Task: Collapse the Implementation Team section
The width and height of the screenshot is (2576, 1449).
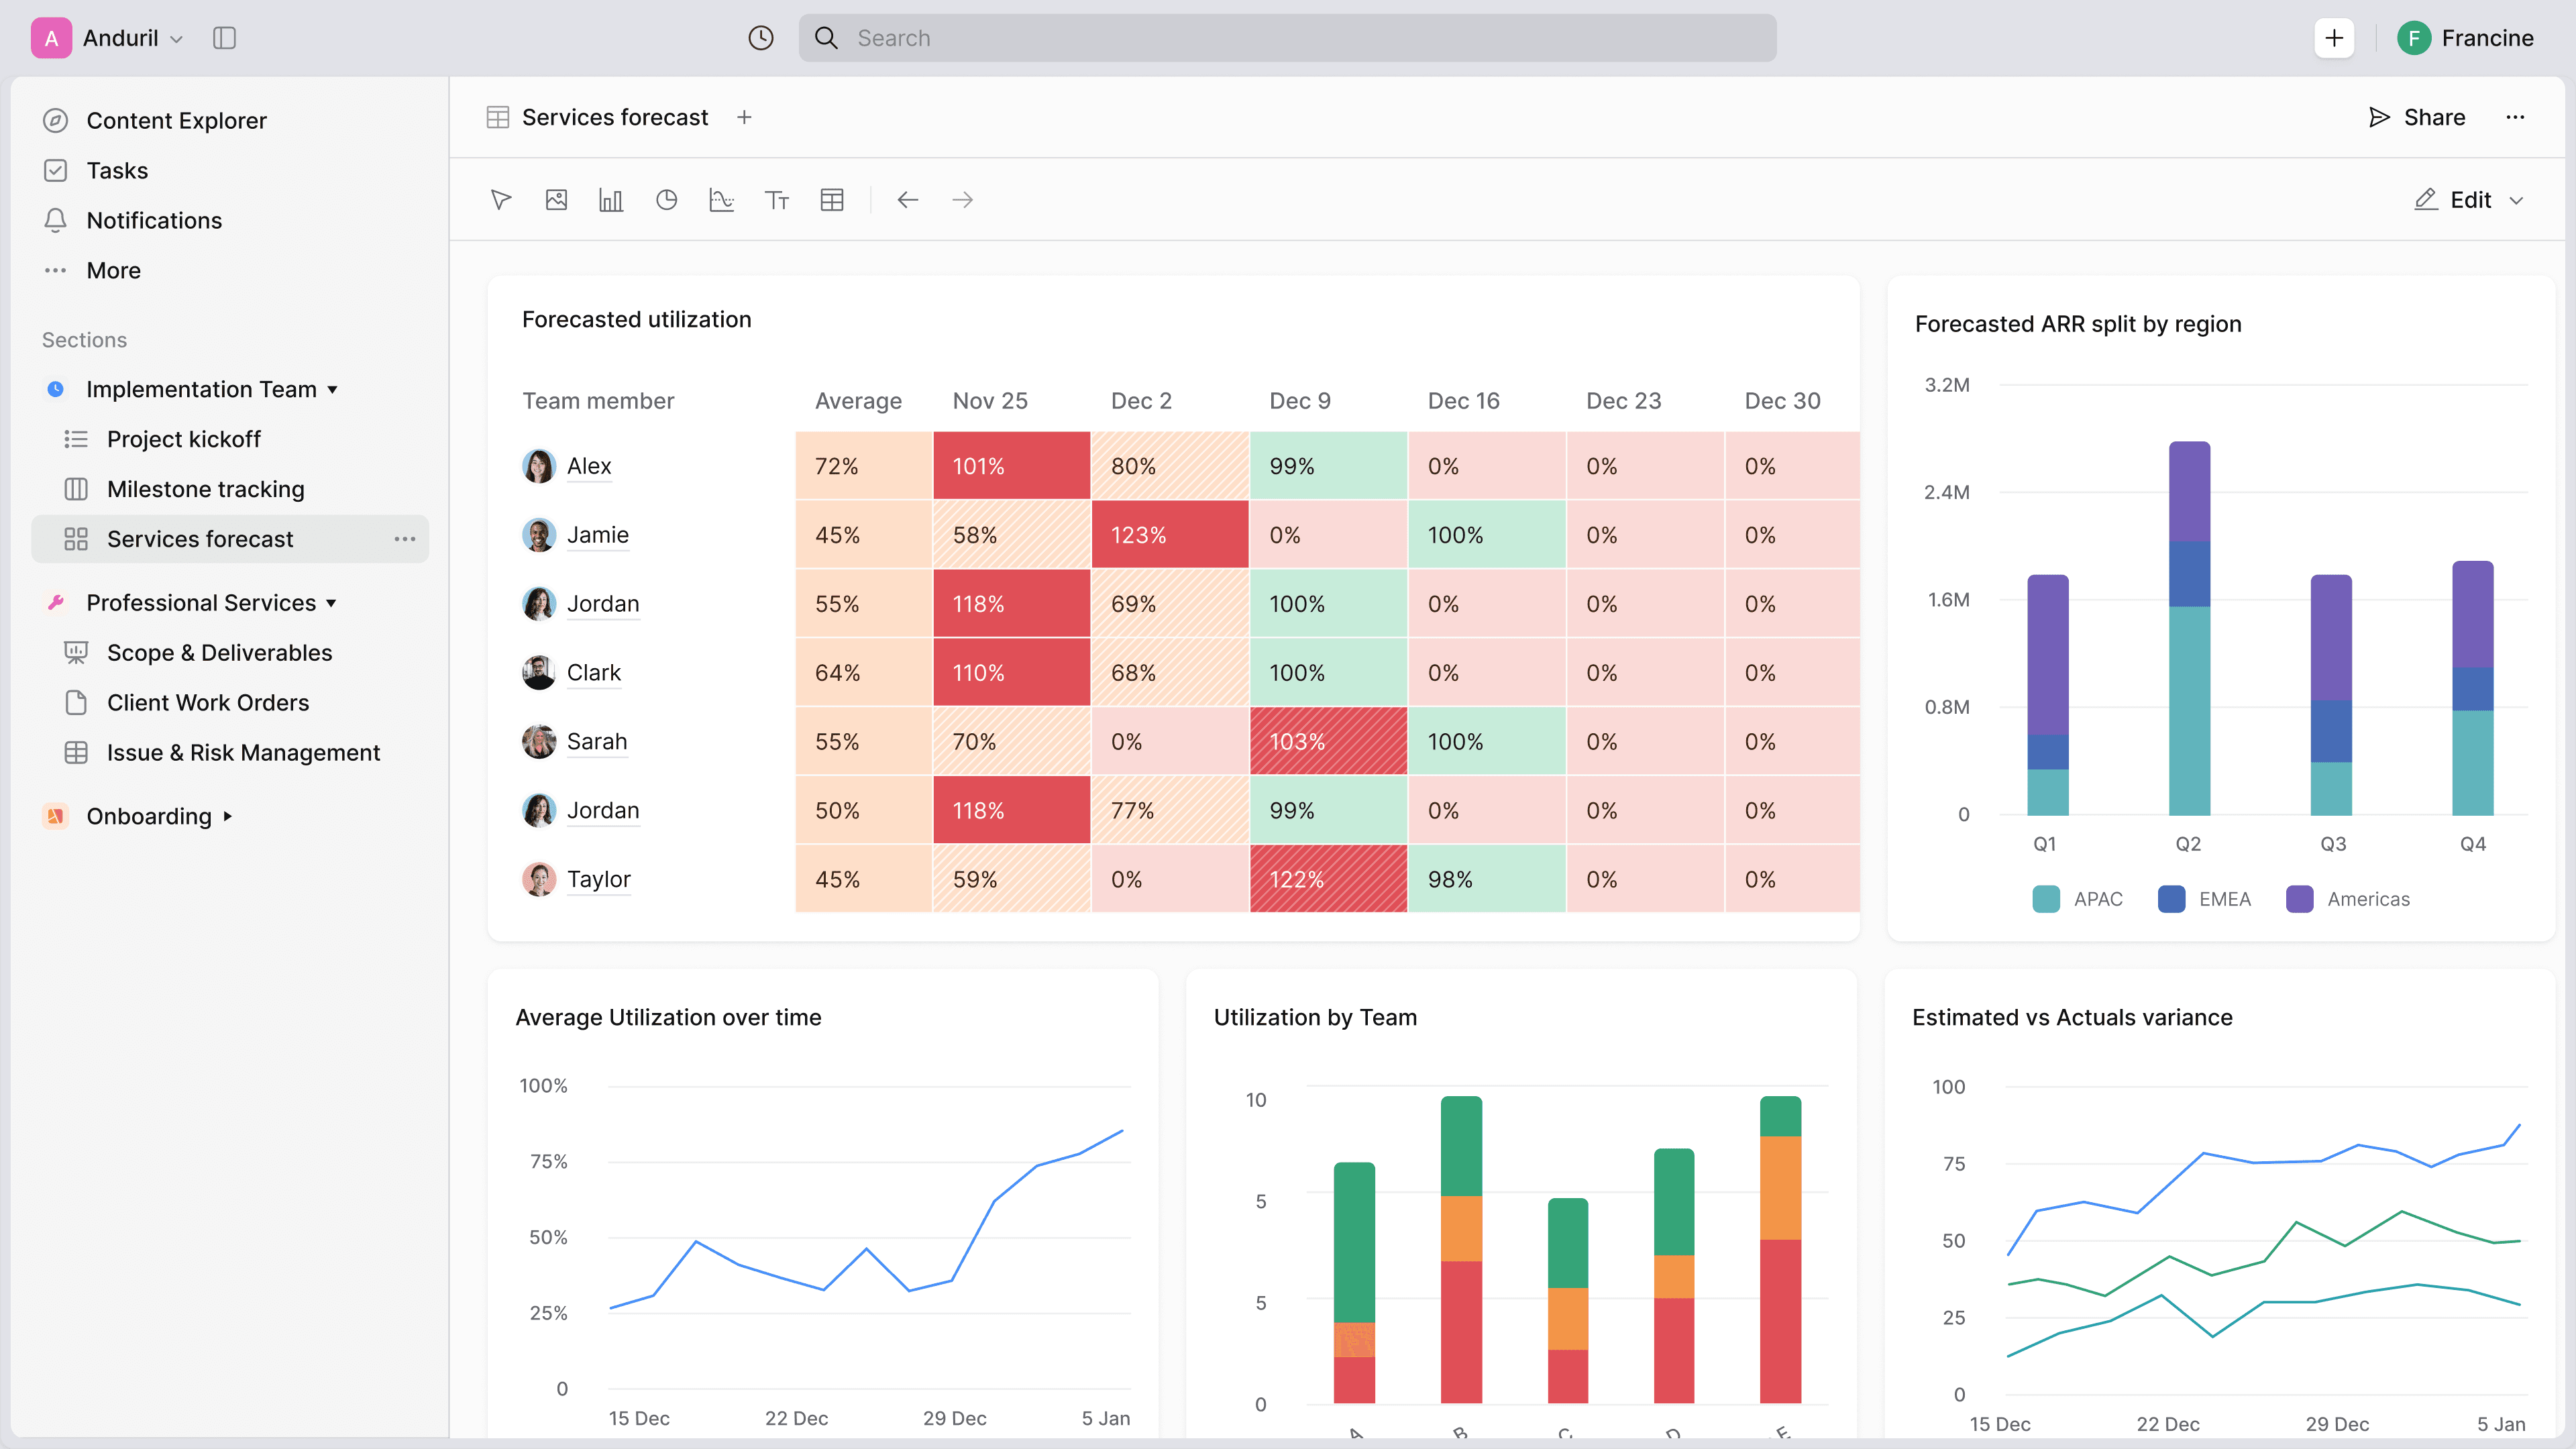Action: pos(333,390)
